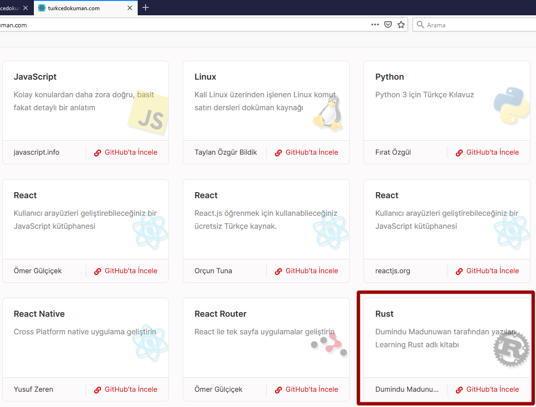Switch to the turkcedokuman.com tab

[x=85, y=8]
